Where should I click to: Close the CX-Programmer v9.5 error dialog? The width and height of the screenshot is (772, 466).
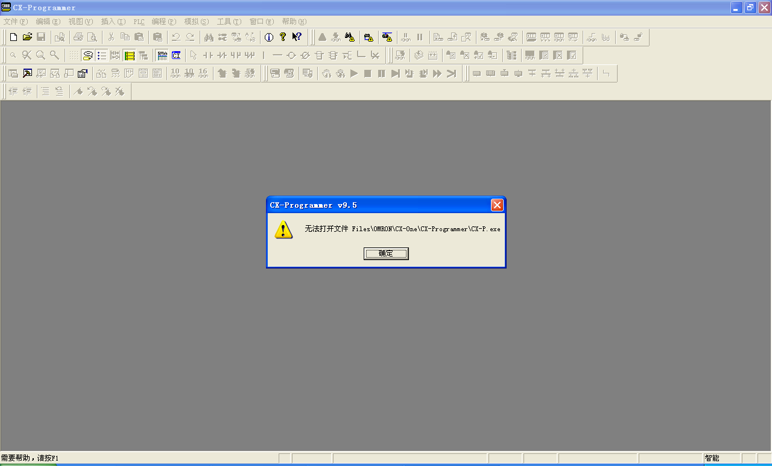pyautogui.click(x=497, y=205)
